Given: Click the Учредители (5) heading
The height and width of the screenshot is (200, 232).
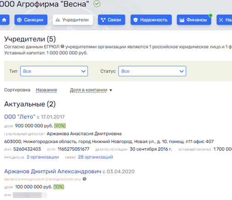Looking at the screenshot, I should (30, 39).
